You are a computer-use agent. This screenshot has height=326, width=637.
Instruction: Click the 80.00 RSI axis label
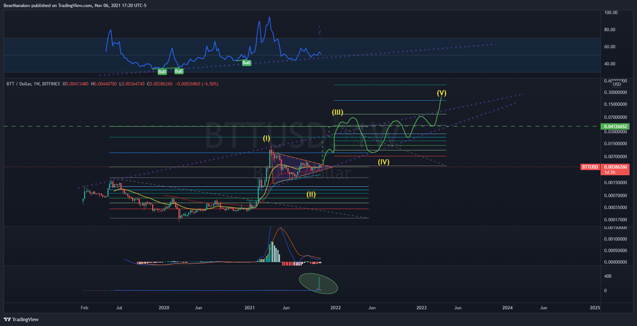[610, 30]
